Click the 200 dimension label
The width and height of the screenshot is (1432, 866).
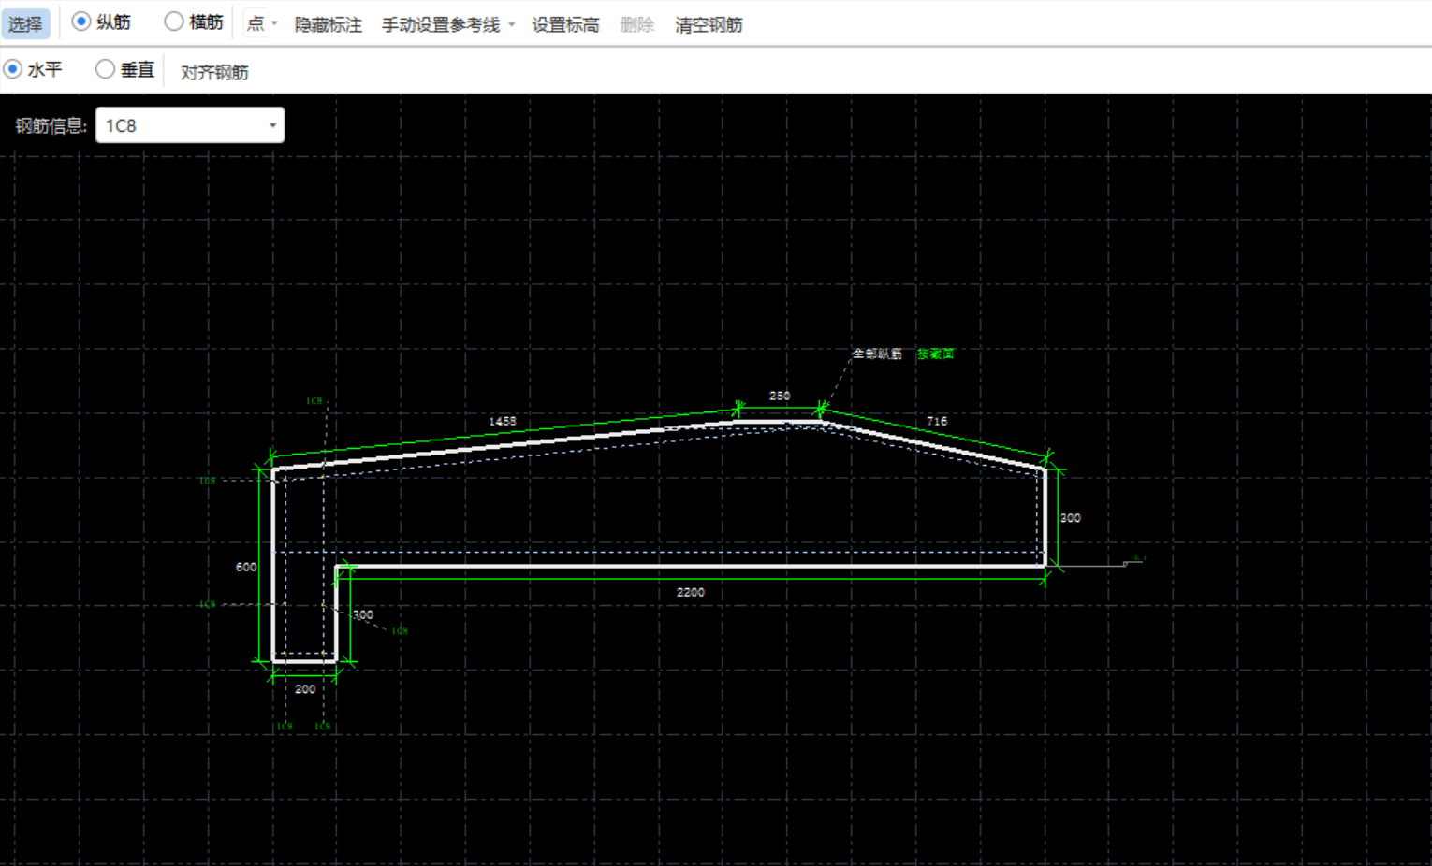click(305, 689)
